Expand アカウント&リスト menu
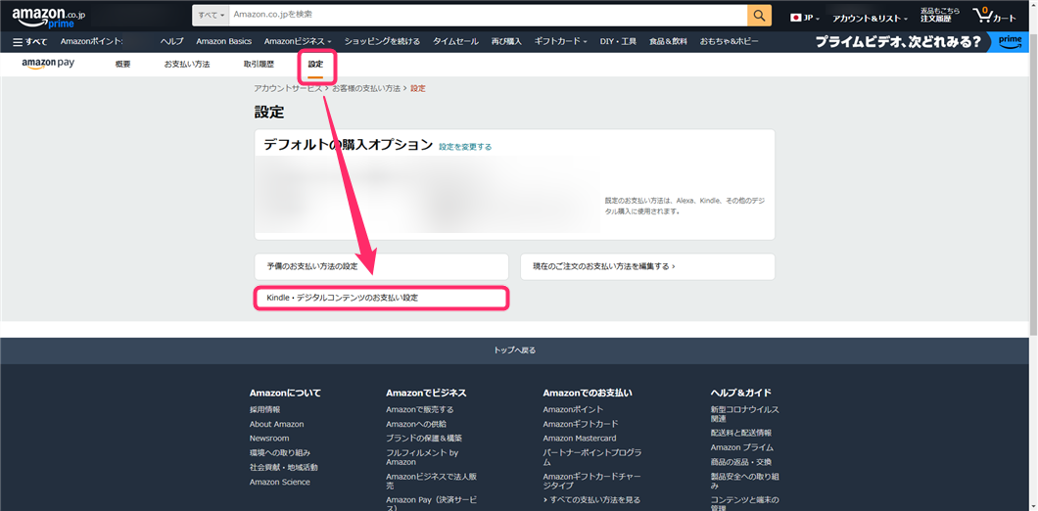 coord(870,19)
